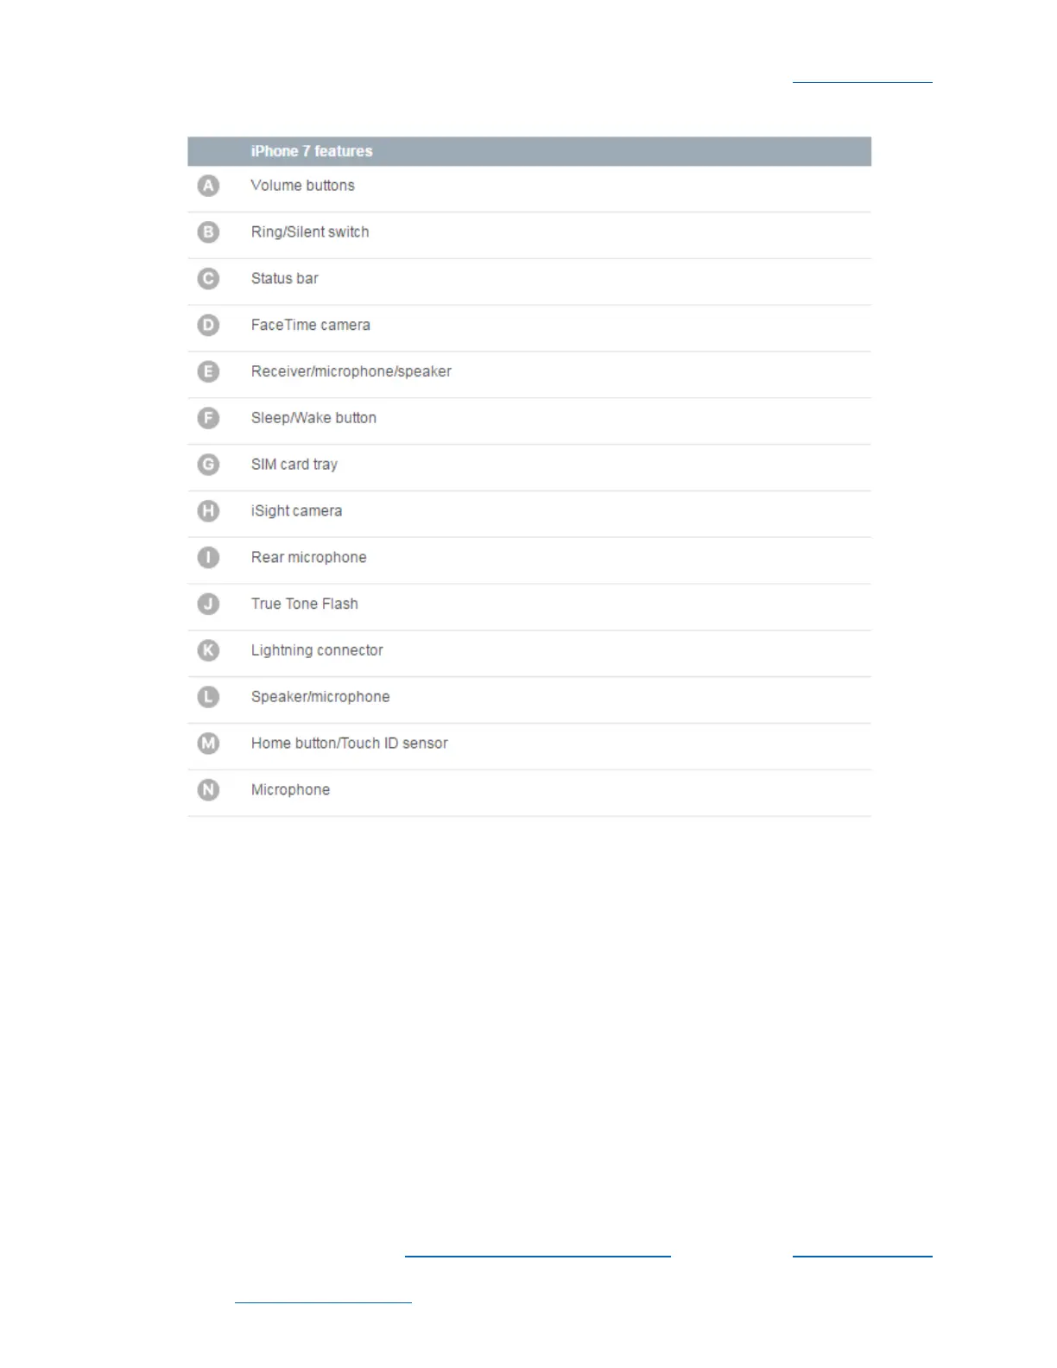Click the circled letter L icon
This screenshot has width=1057, height=1368.
coord(208,697)
